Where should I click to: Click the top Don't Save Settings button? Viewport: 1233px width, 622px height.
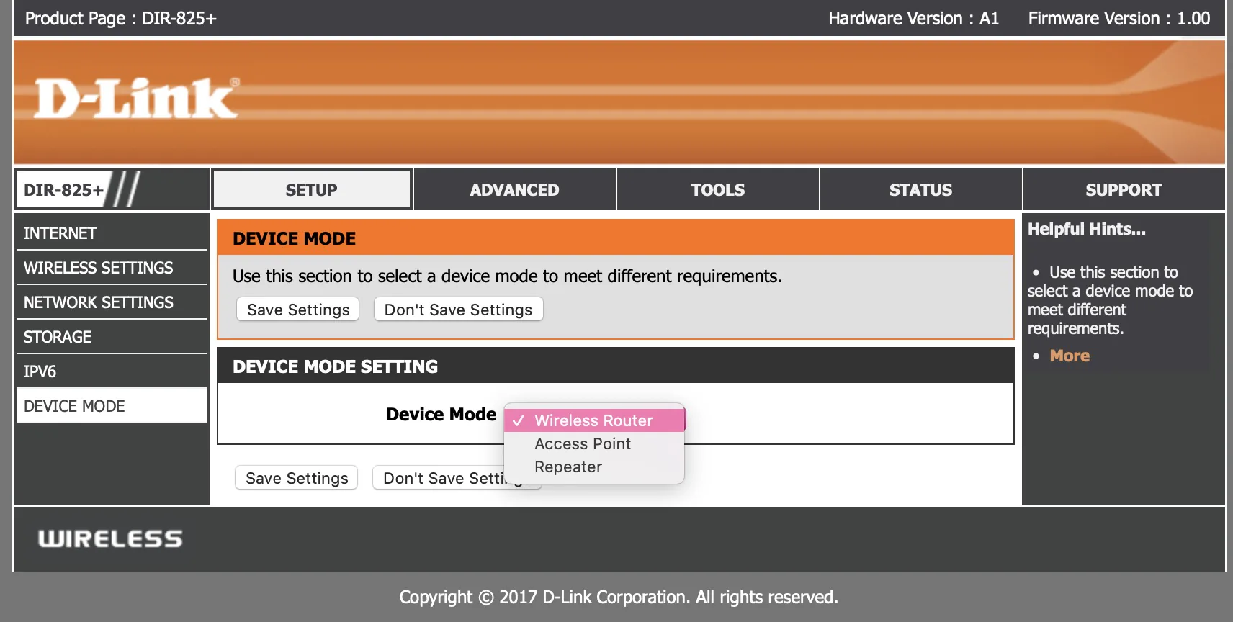tap(458, 310)
